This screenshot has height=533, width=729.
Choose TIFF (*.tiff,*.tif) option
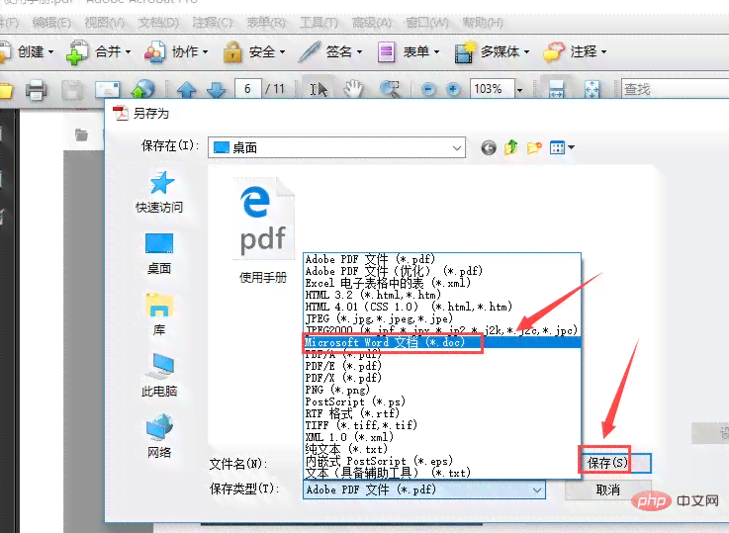(x=442, y=425)
